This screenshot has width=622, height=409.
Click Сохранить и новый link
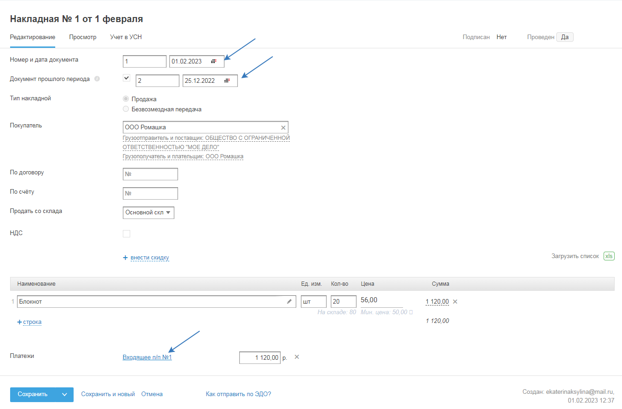(x=108, y=394)
